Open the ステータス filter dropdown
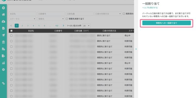 (23, 19)
